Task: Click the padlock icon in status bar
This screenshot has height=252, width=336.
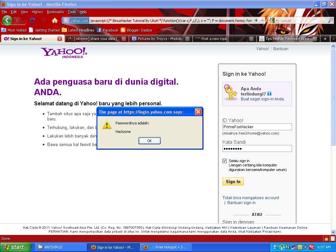Action: click(326, 239)
